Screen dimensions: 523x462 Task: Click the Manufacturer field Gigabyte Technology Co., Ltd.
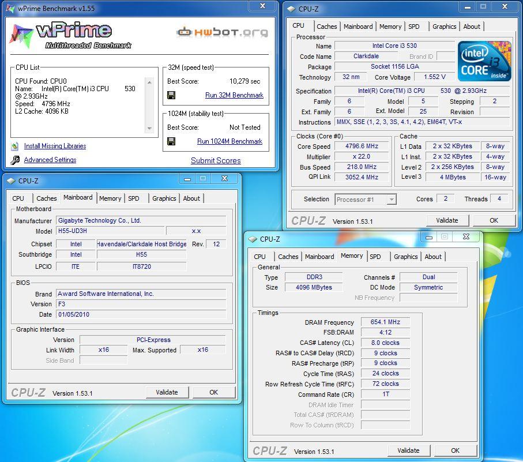[x=141, y=220]
